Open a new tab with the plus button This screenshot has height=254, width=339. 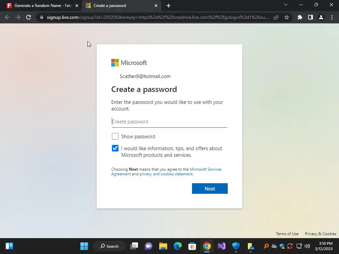click(169, 6)
